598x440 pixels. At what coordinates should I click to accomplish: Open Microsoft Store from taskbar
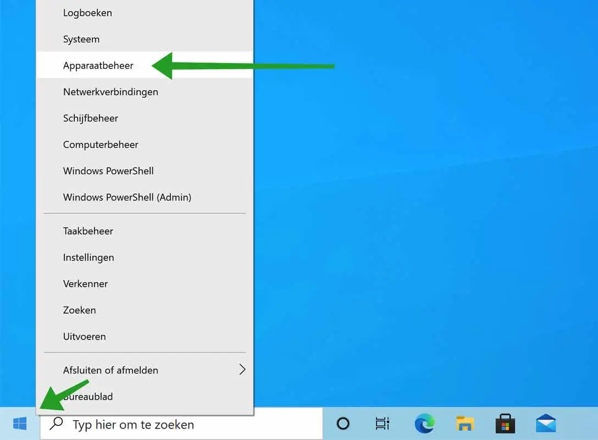[505, 424]
